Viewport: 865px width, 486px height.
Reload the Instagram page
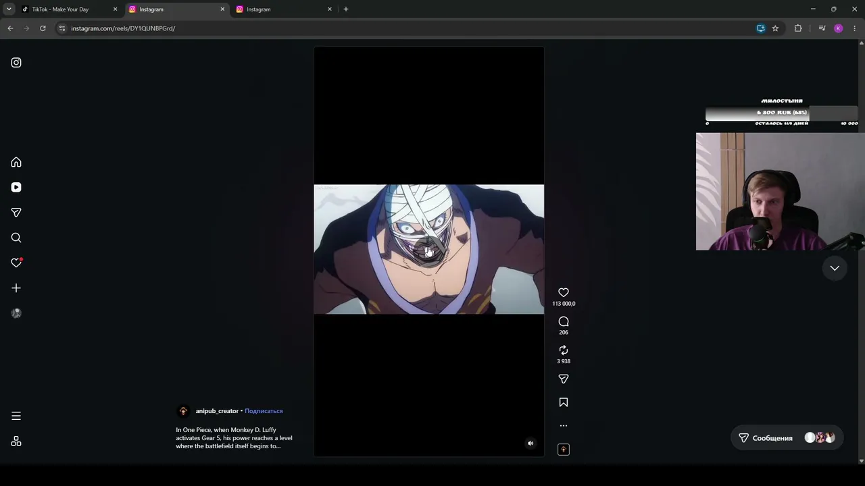pyautogui.click(x=43, y=28)
